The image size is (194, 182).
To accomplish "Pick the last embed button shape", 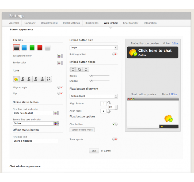I will pos(86,69).
